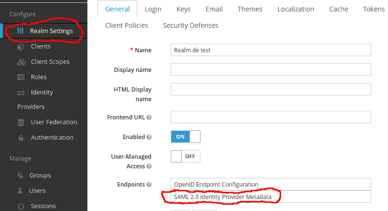Click the User Federation database icon

pyautogui.click(x=21, y=122)
